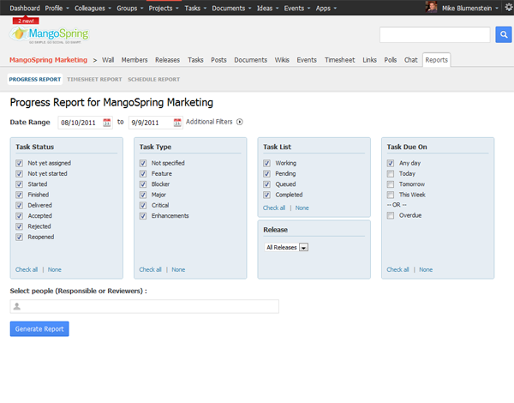Image resolution: width=514 pixels, height=403 pixels.
Task: Uncheck Not yet assigned status
Action: point(20,163)
